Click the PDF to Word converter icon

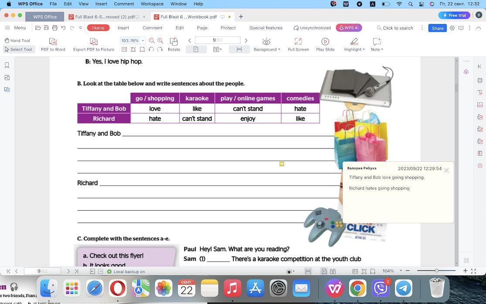pos(53,41)
